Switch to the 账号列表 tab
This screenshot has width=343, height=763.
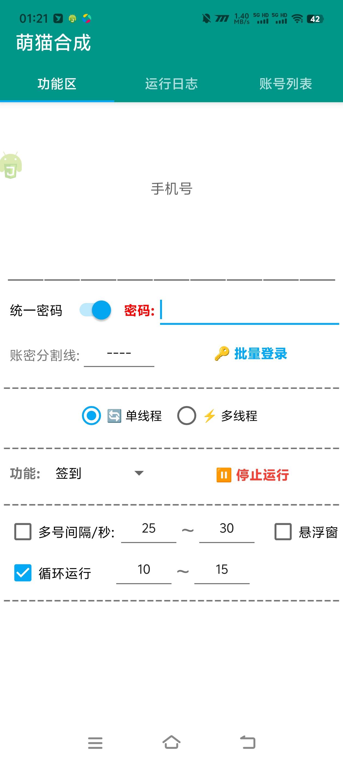(x=285, y=84)
